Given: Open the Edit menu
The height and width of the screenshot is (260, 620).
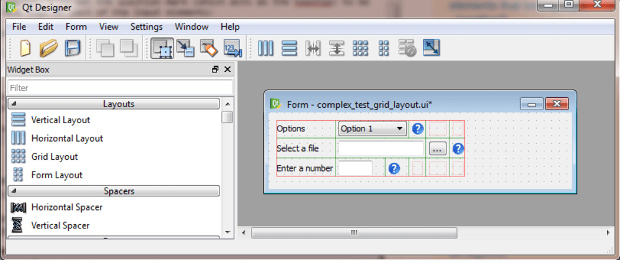Looking at the screenshot, I should 45,27.
